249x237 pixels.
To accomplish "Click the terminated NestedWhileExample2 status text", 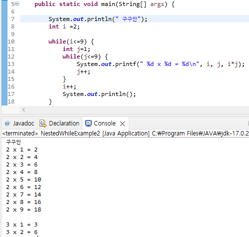I will pyautogui.click(x=125, y=133).
